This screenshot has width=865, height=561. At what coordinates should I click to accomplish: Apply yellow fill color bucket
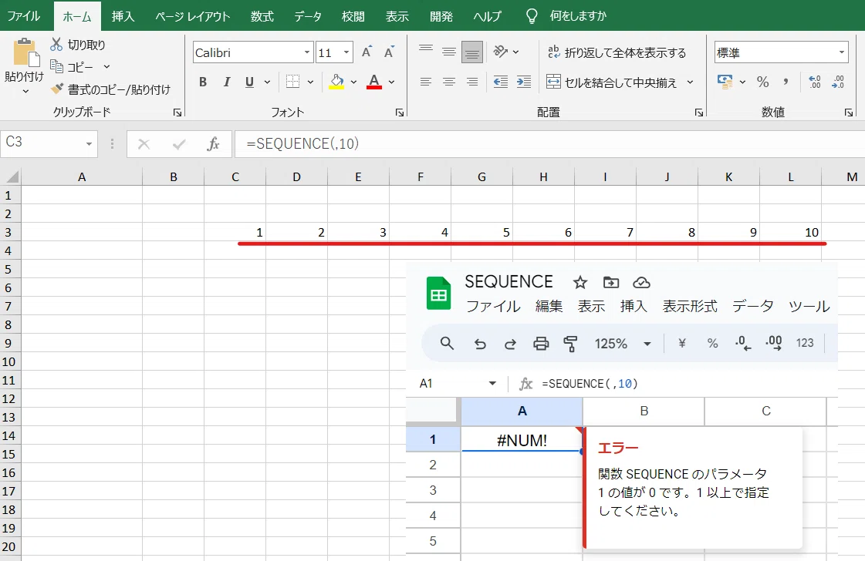click(336, 82)
